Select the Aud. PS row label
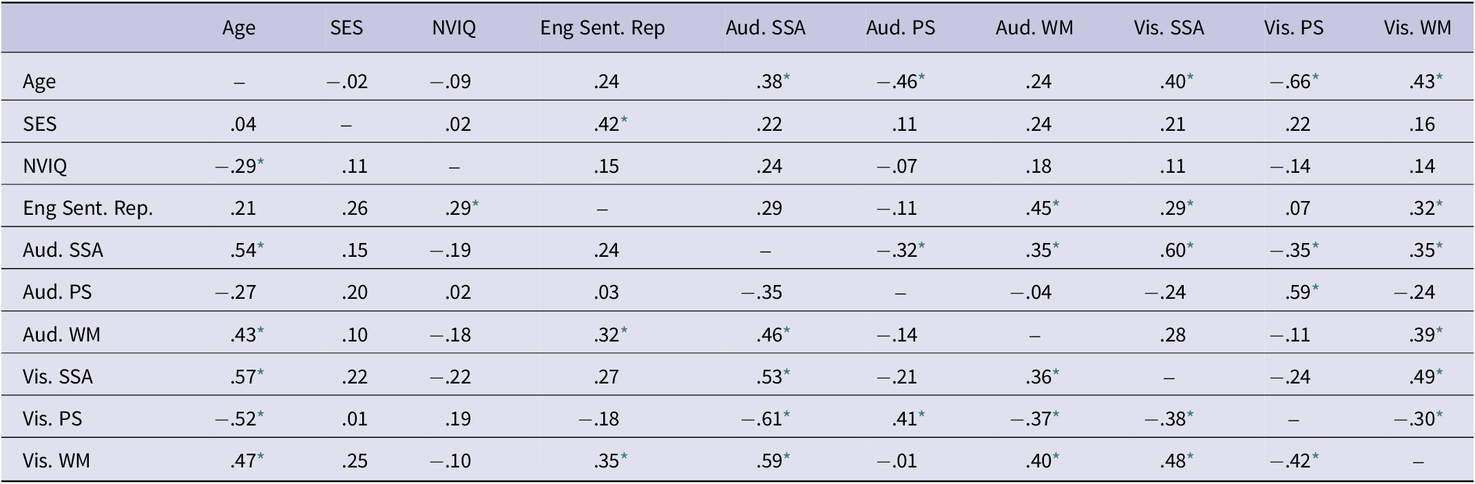Image resolution: width=1475 pixels, height=484 pixels. pos(57,292)
